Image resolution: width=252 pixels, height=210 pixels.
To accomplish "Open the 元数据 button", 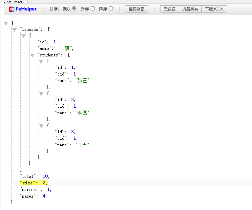I will point(169,9).
